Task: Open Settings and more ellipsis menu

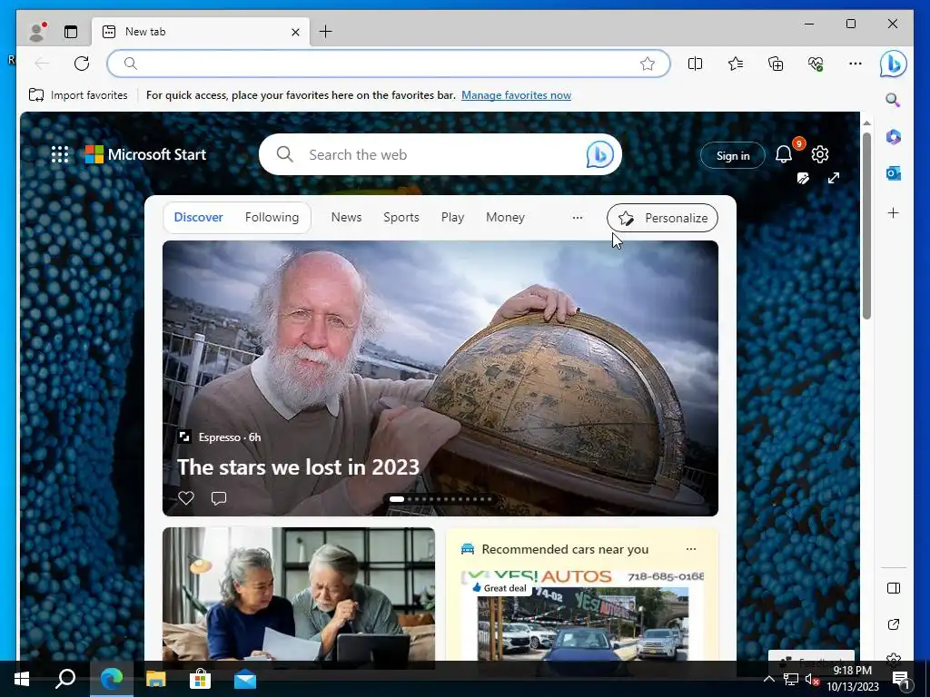Action: (x=856, y=64)
